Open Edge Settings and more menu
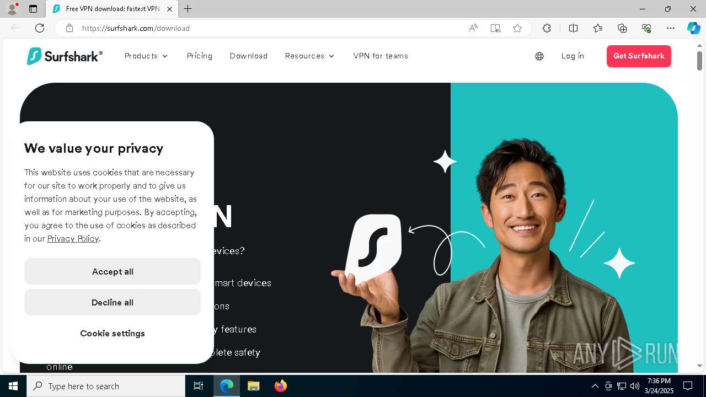This screenshot has width=706, height=397. click(671, 28)
